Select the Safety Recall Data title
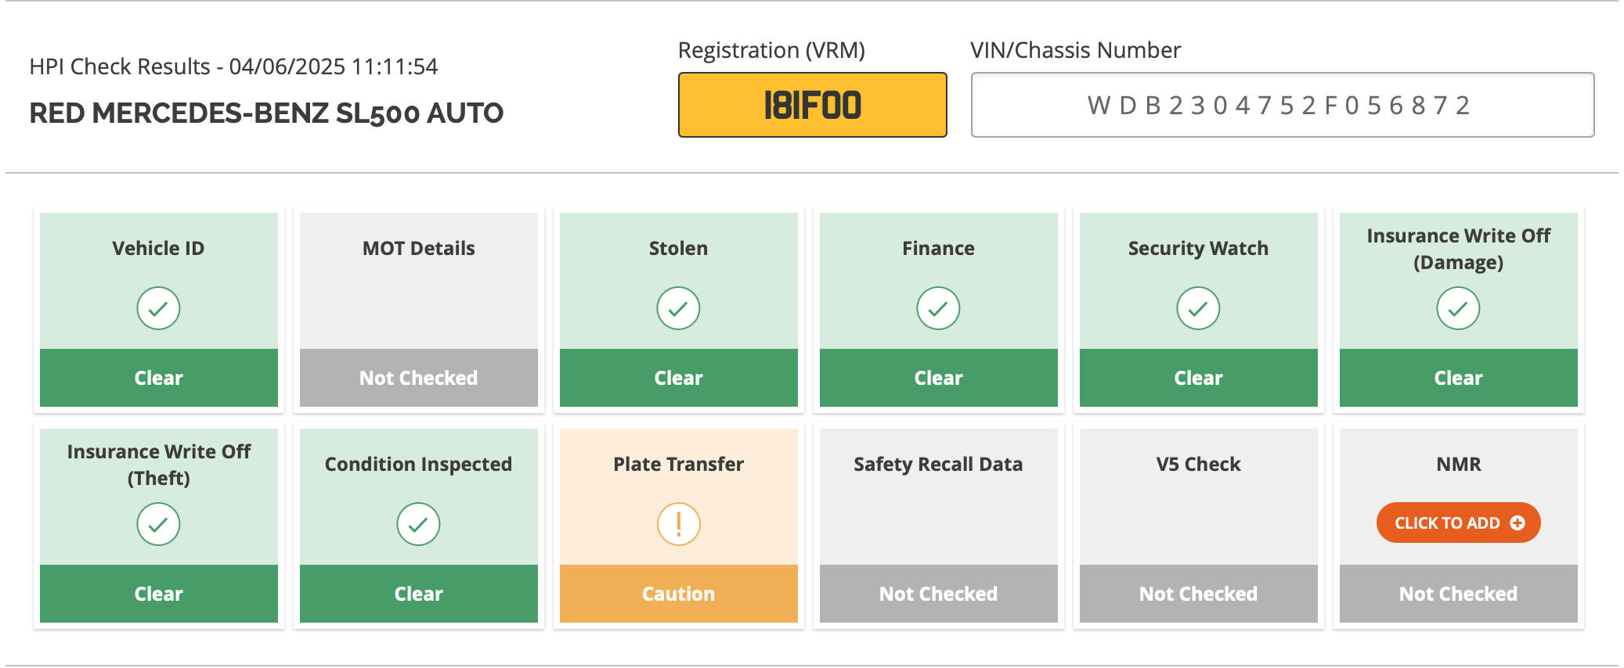Screen dimensions: 1624x668 [x=938, y=464]
